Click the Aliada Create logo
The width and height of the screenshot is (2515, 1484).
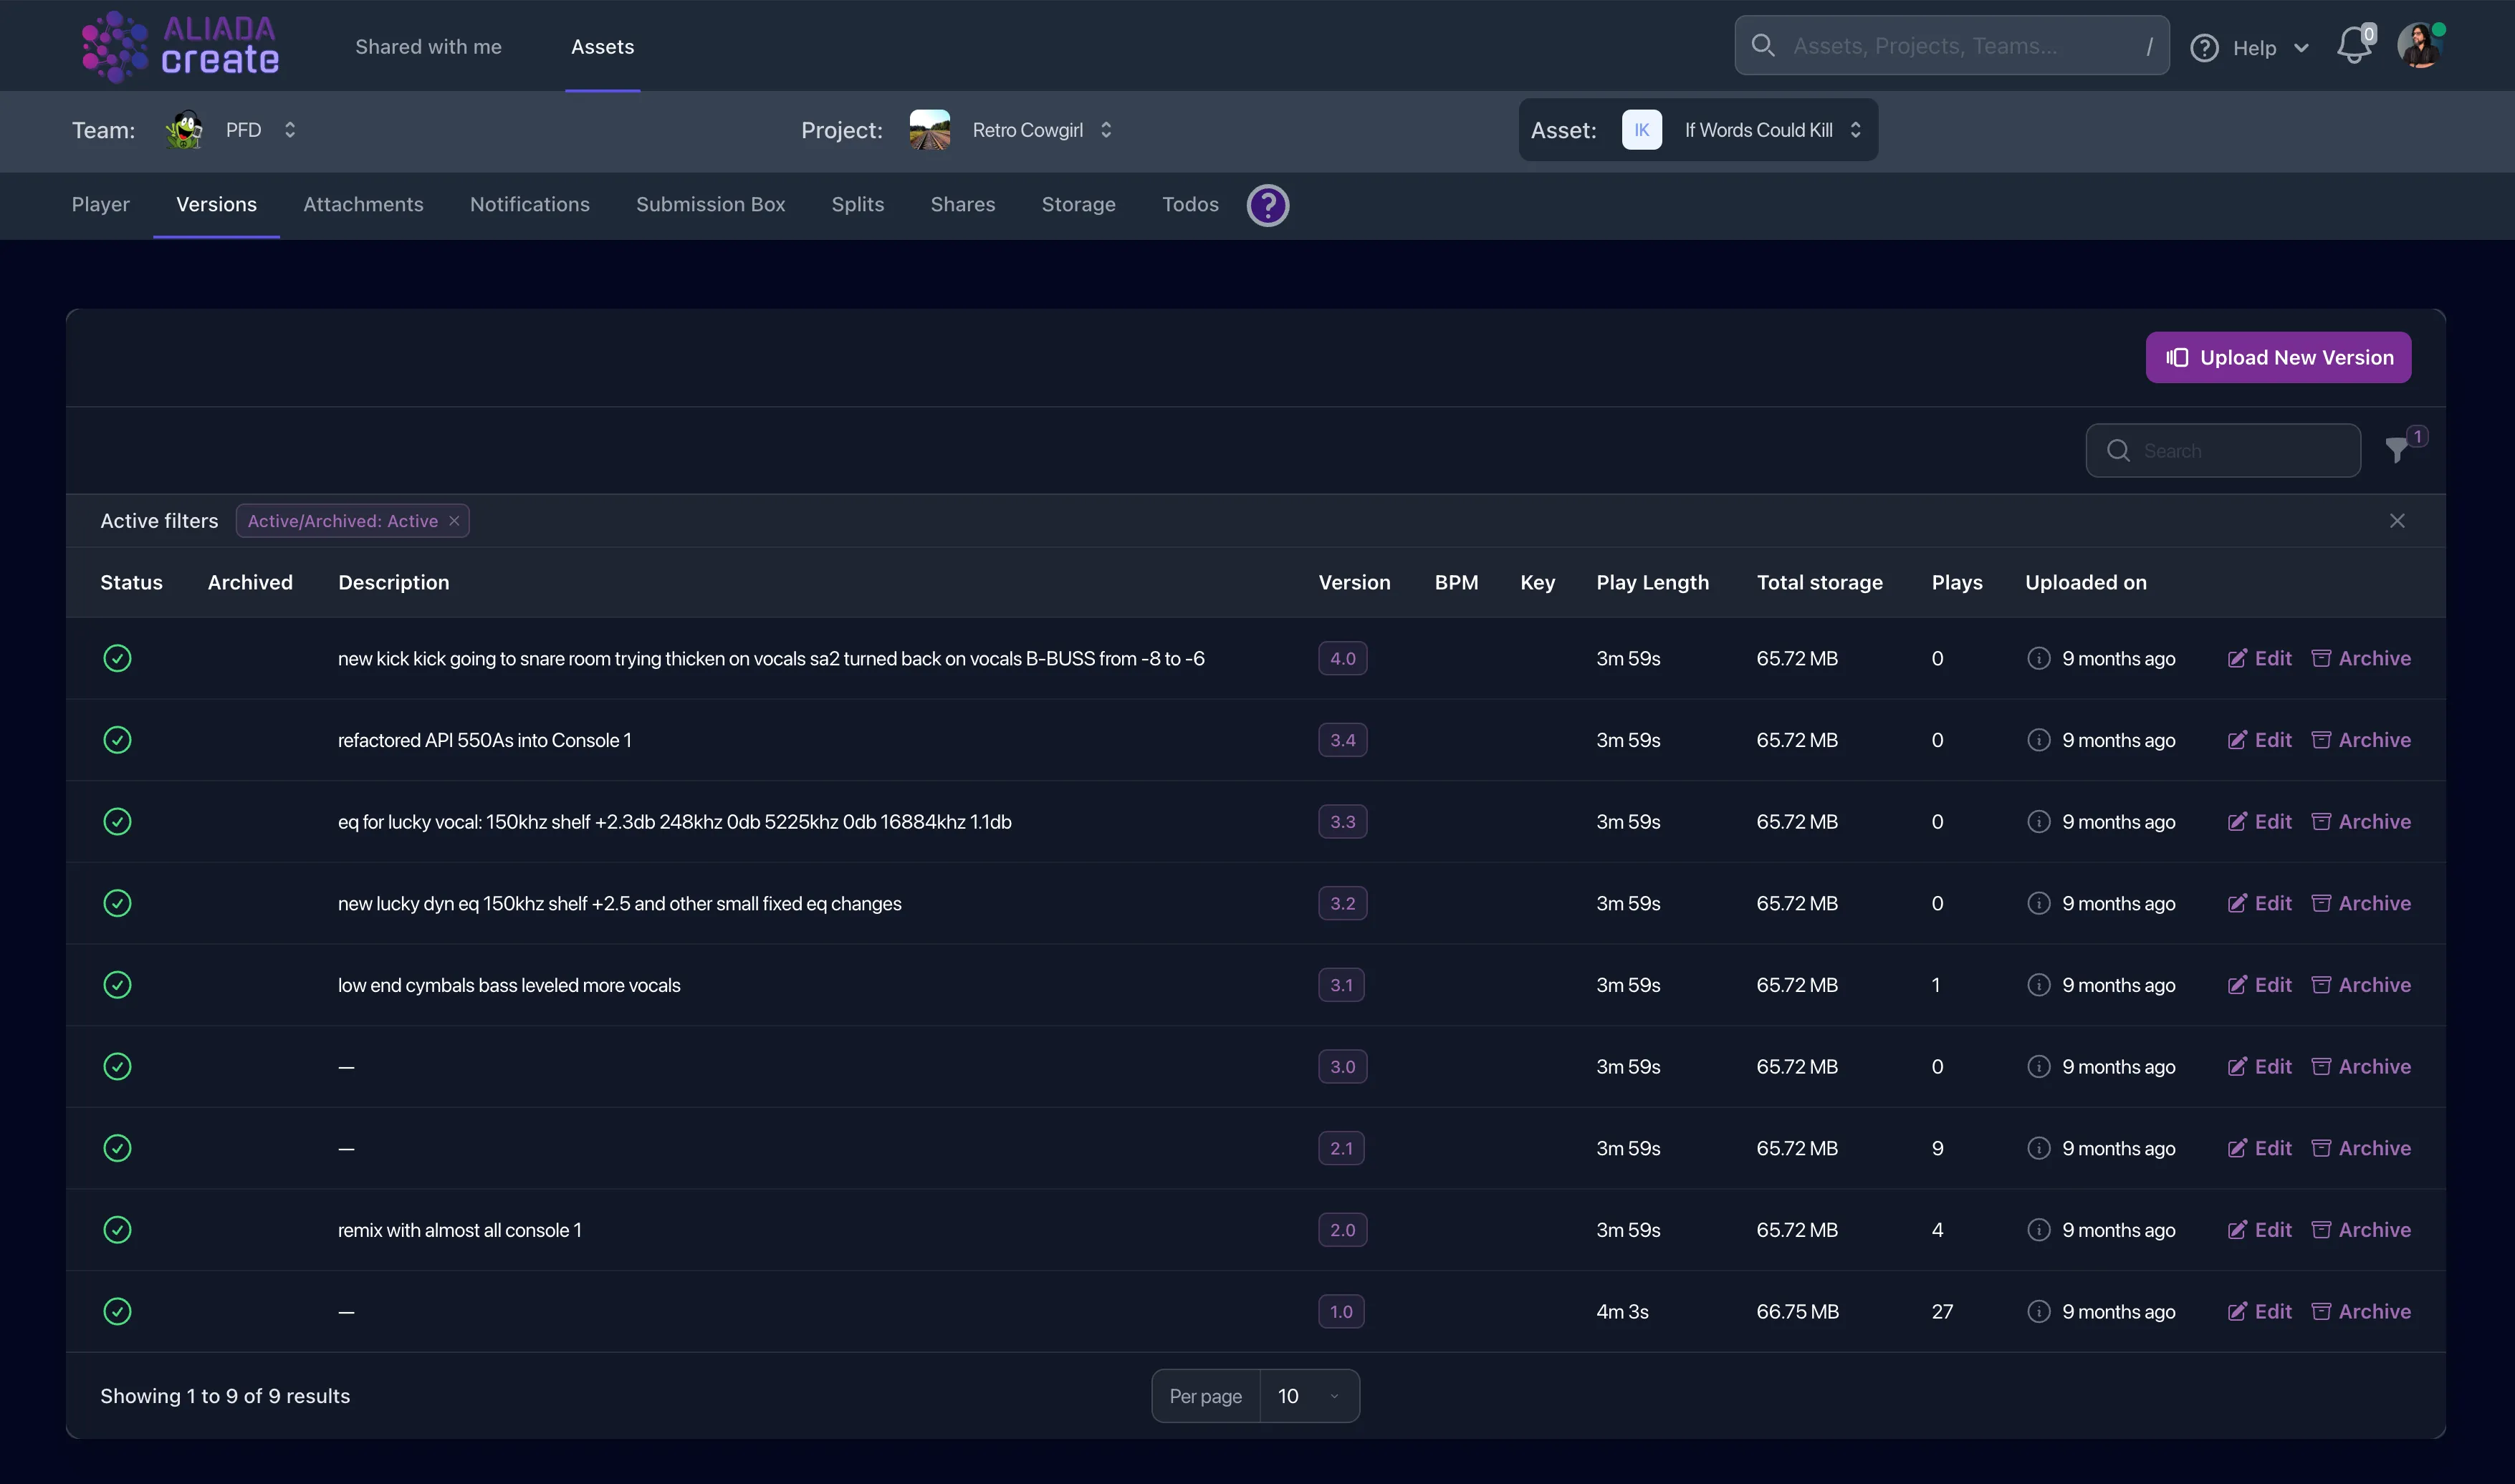click(180, 46)
